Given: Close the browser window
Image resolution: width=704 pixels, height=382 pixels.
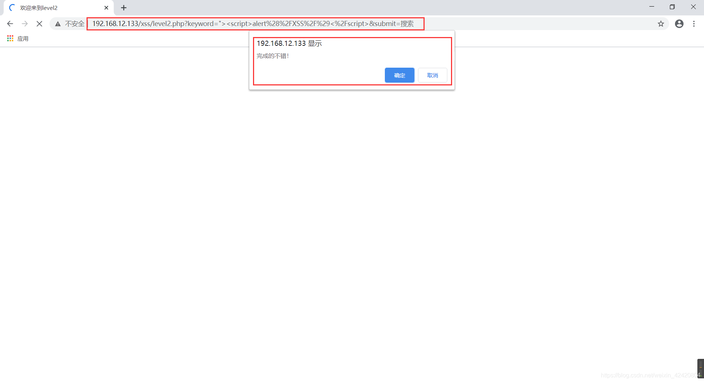Looking at the screenshot, I should (x=693, y=7).
